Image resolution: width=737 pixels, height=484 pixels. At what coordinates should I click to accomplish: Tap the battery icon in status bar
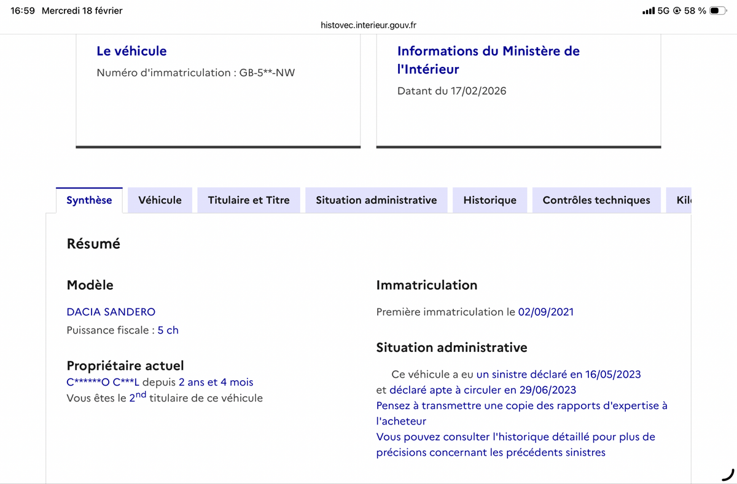pos(718,10)
